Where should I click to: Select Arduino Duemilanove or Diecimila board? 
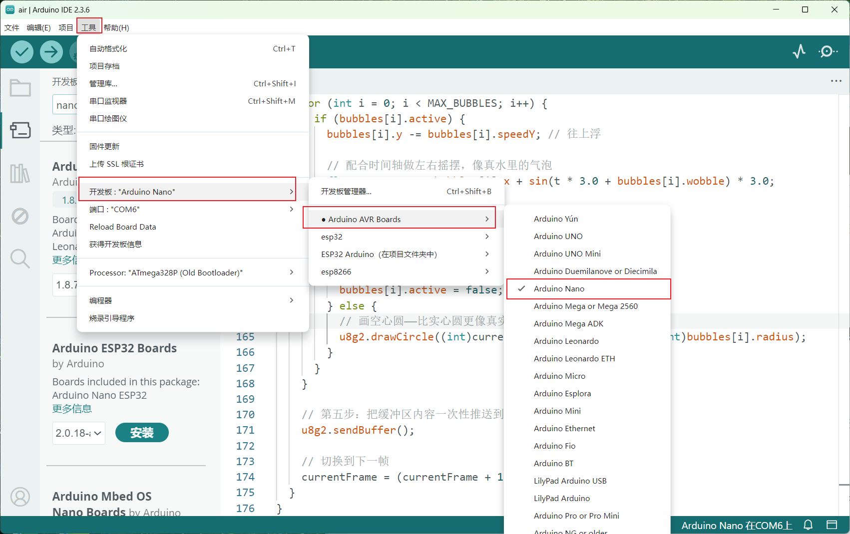[x=587, y=271]
